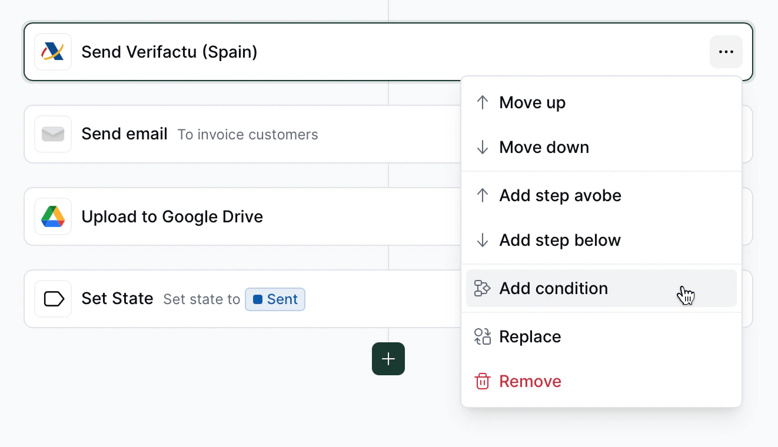The height and width of the screenshot is (447, 778).
Task: Choose Add step below menu entry
Action: [x=560, y=240]
